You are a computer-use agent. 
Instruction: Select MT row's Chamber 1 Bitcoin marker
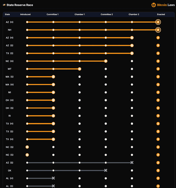click(80, 69)
